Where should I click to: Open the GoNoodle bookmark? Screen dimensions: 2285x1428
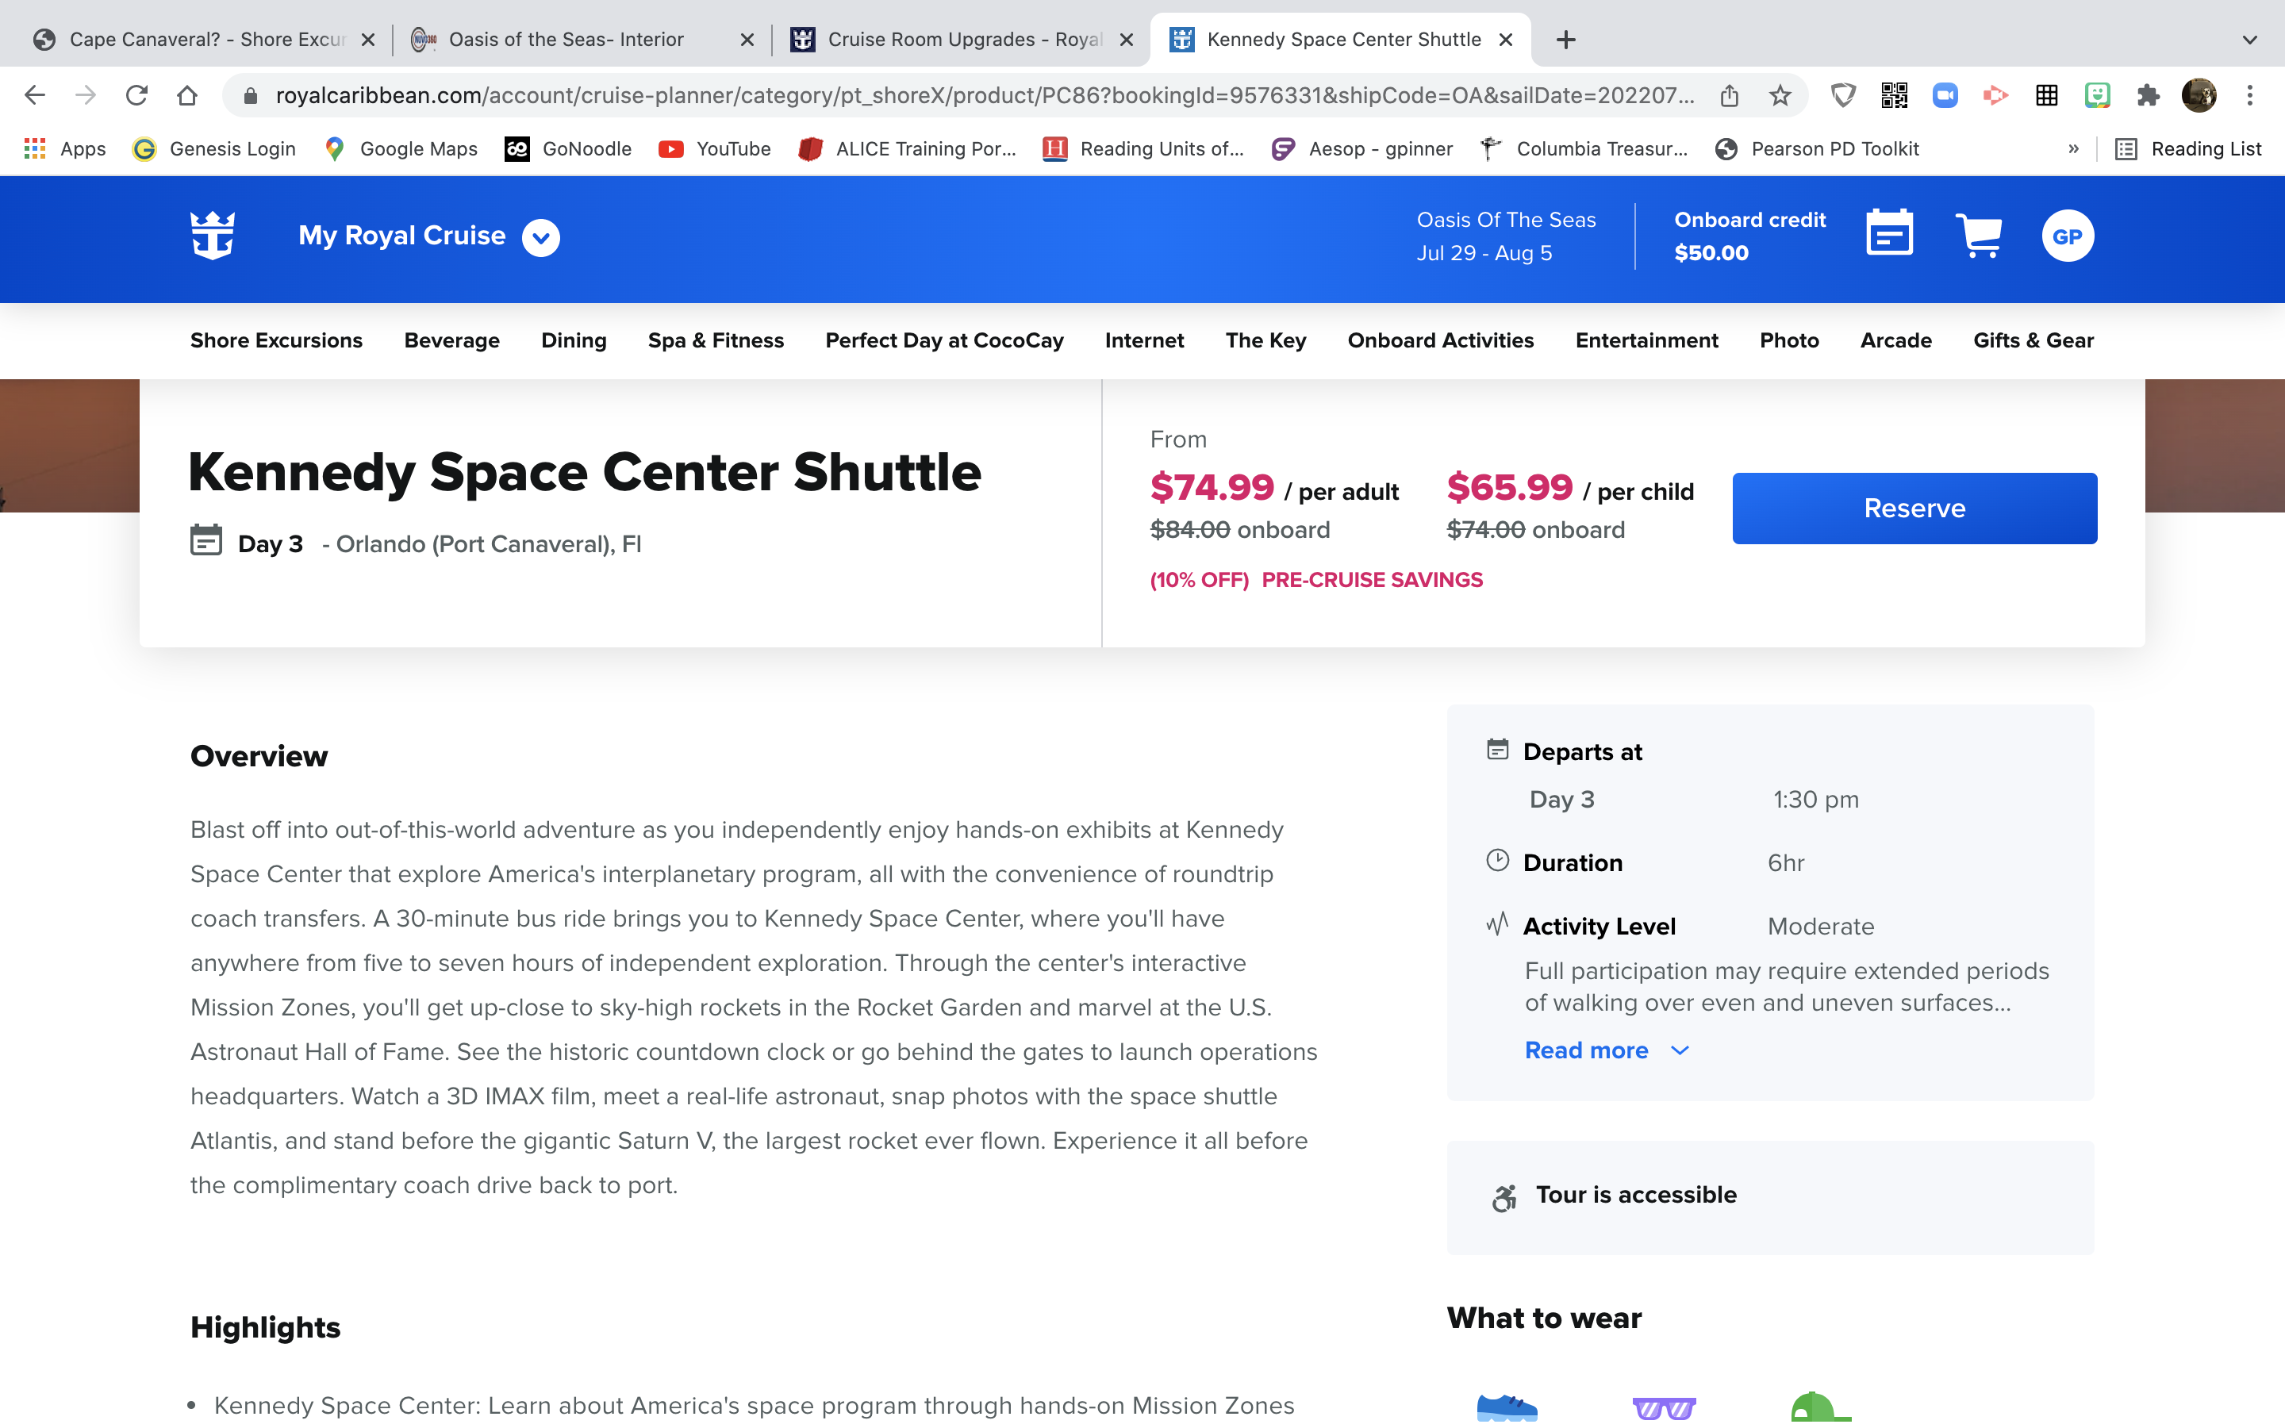(x=568, y=149)
